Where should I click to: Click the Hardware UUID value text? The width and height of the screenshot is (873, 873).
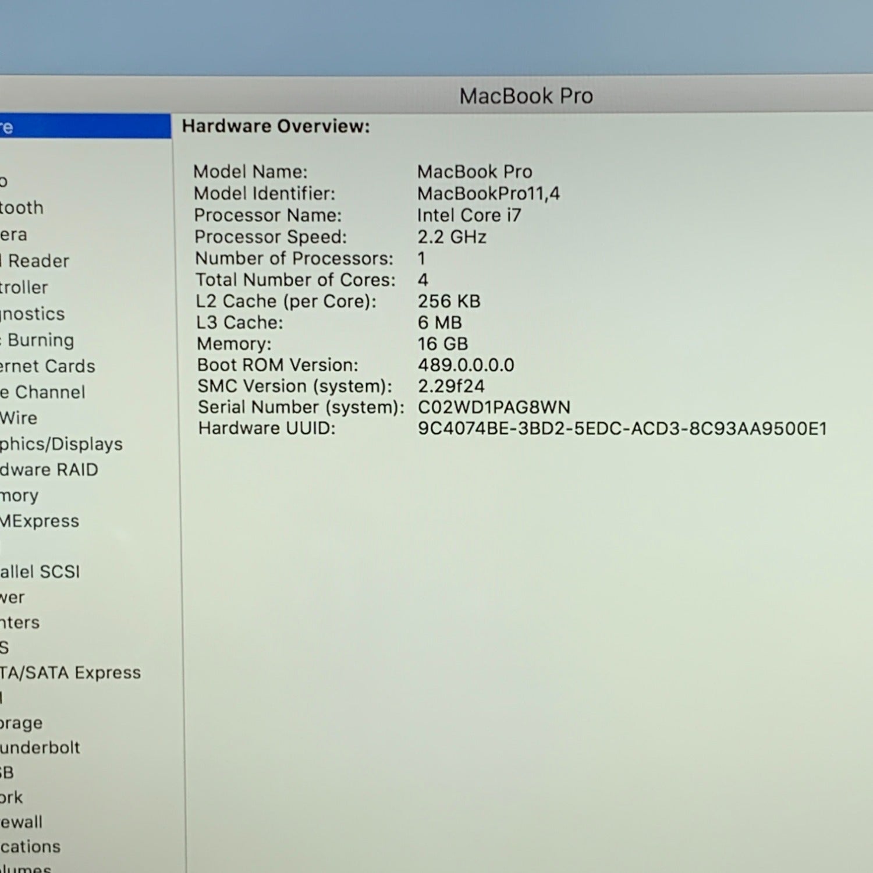(622, 429)
